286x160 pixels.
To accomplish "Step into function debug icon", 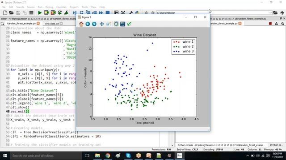I will pyautogui.click(x=88, y=12).
